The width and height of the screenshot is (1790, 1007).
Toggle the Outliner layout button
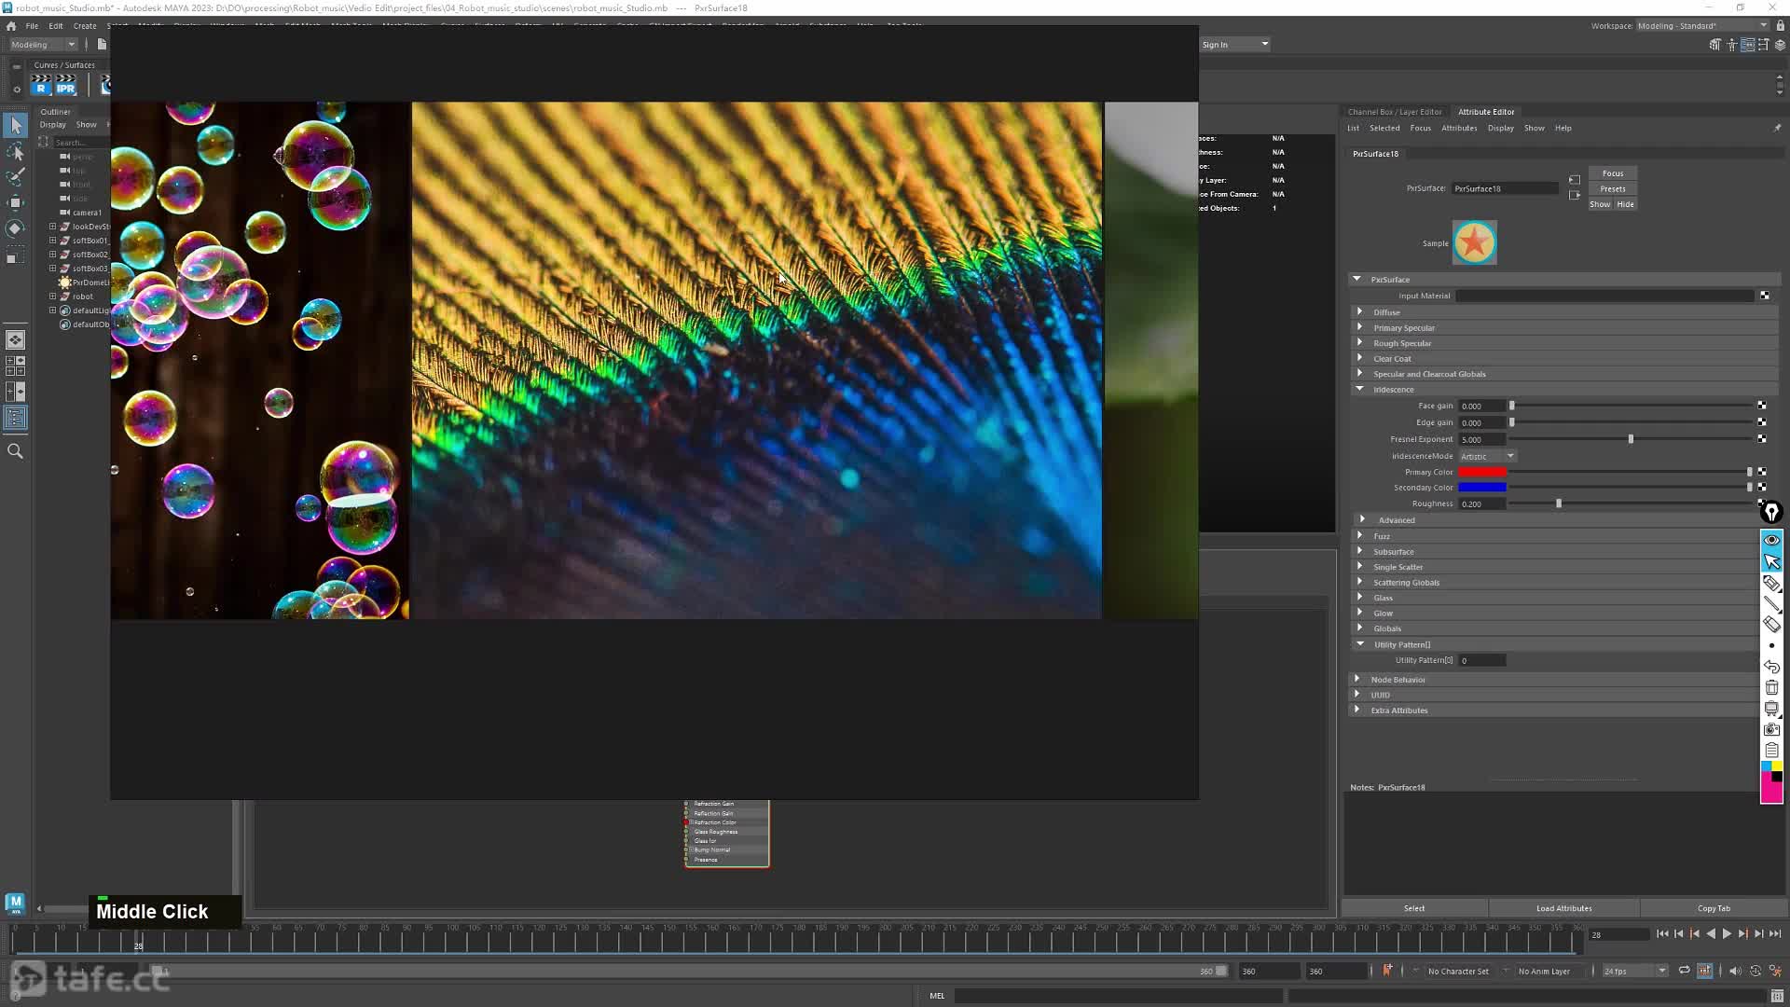(x=16, y=418)
